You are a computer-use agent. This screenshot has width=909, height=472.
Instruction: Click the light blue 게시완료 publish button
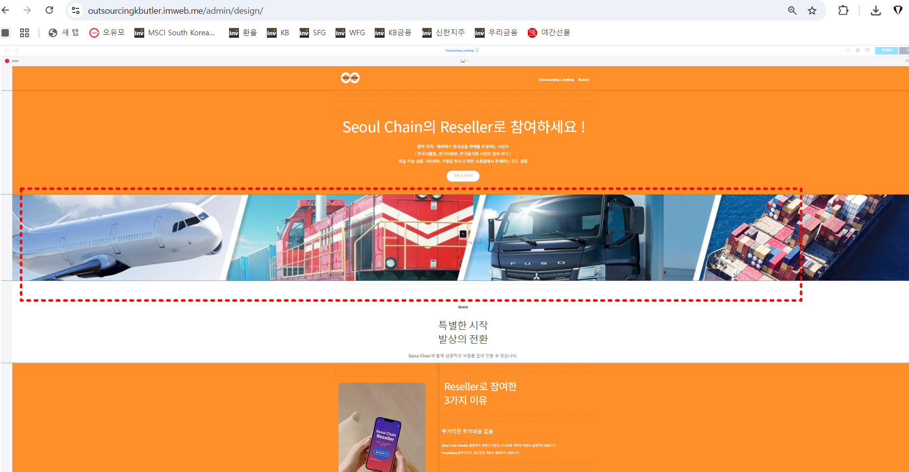click(x=886, y=50)
